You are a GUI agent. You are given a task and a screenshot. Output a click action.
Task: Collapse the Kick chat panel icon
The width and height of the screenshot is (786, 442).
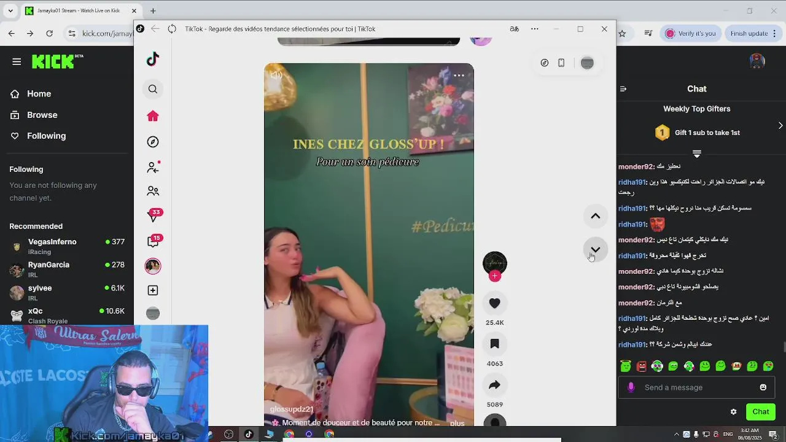(x=623, y=89)
